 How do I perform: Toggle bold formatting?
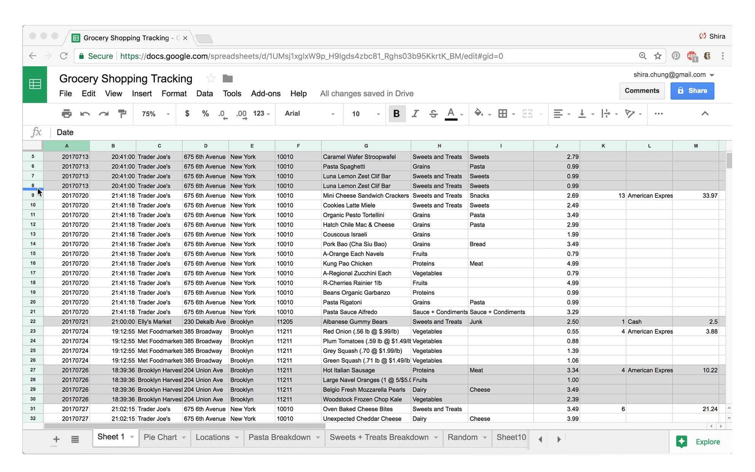(x=397, y=114)
